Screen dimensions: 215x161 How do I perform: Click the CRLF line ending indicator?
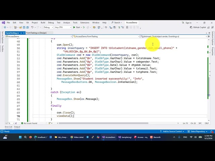click(x=207, y=123)
